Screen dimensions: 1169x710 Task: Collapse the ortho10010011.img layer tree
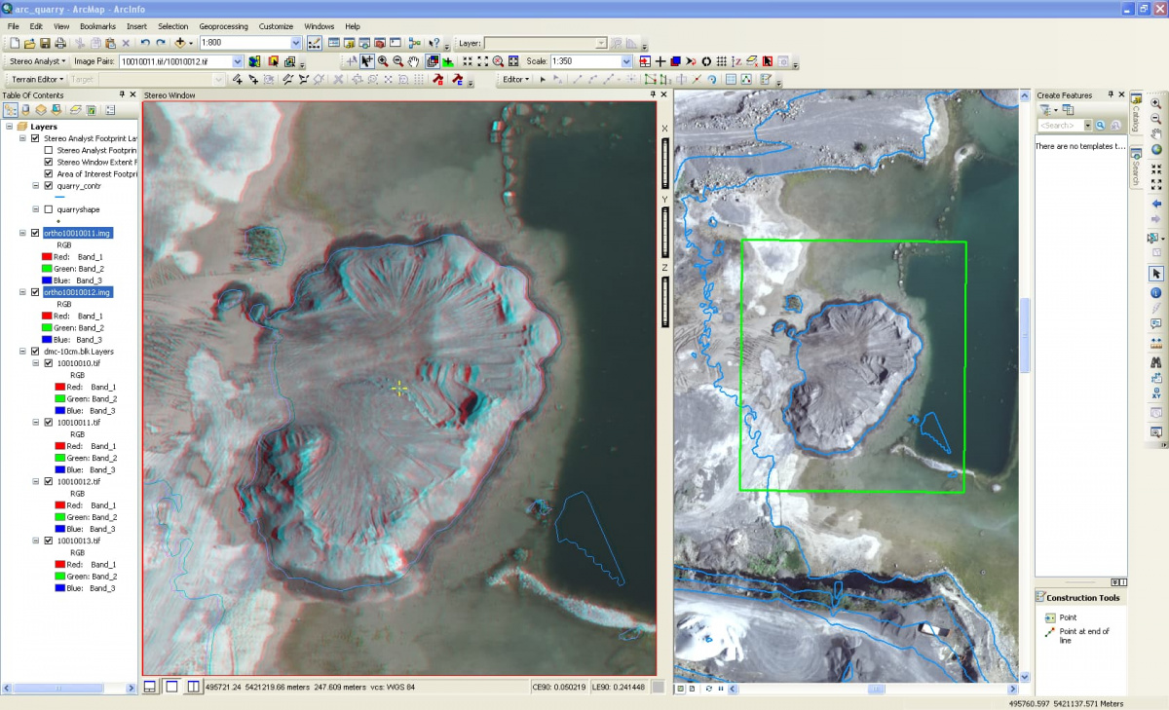23,233
